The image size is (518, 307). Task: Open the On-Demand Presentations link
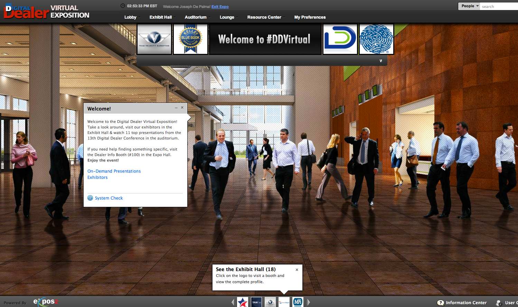coord(114,171)
